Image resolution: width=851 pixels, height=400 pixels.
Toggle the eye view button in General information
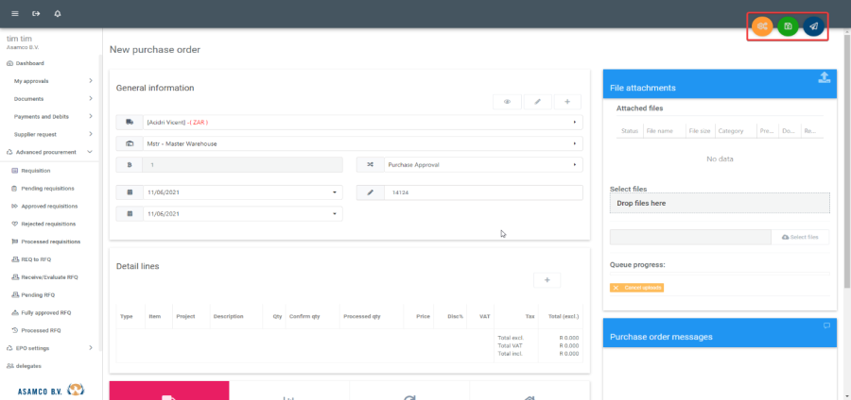tap(508, 101)
